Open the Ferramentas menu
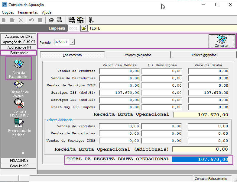Viewport: 237px width, 182px height. pos(28,12)
